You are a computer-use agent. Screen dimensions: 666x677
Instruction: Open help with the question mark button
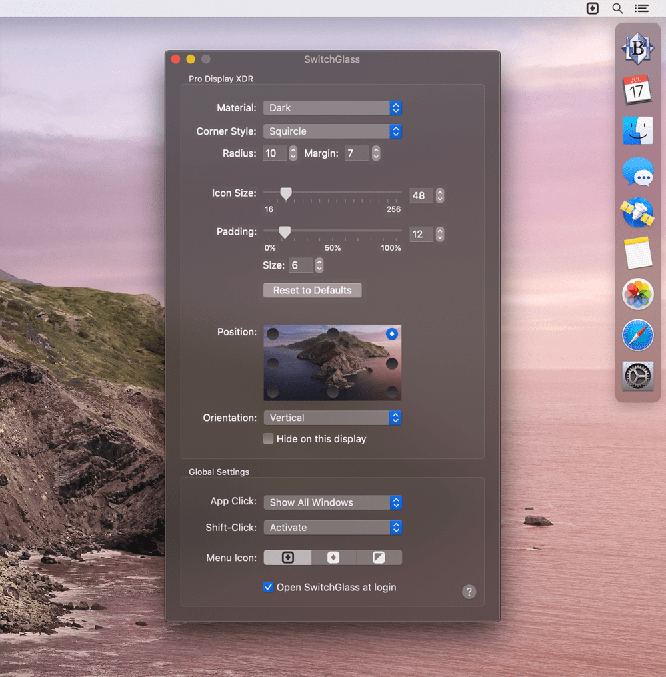tap(469, 592)
